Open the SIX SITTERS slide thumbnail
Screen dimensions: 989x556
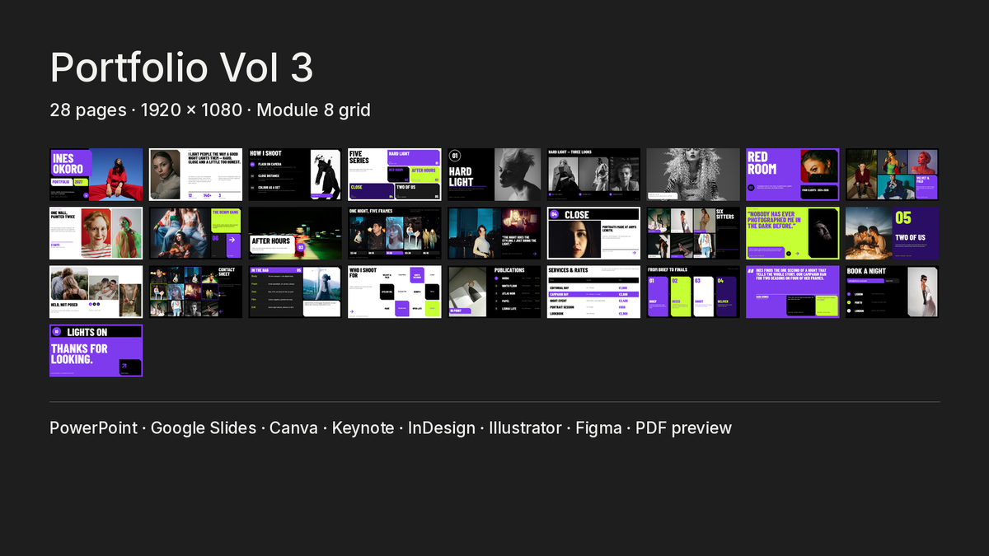coord(694,233)
